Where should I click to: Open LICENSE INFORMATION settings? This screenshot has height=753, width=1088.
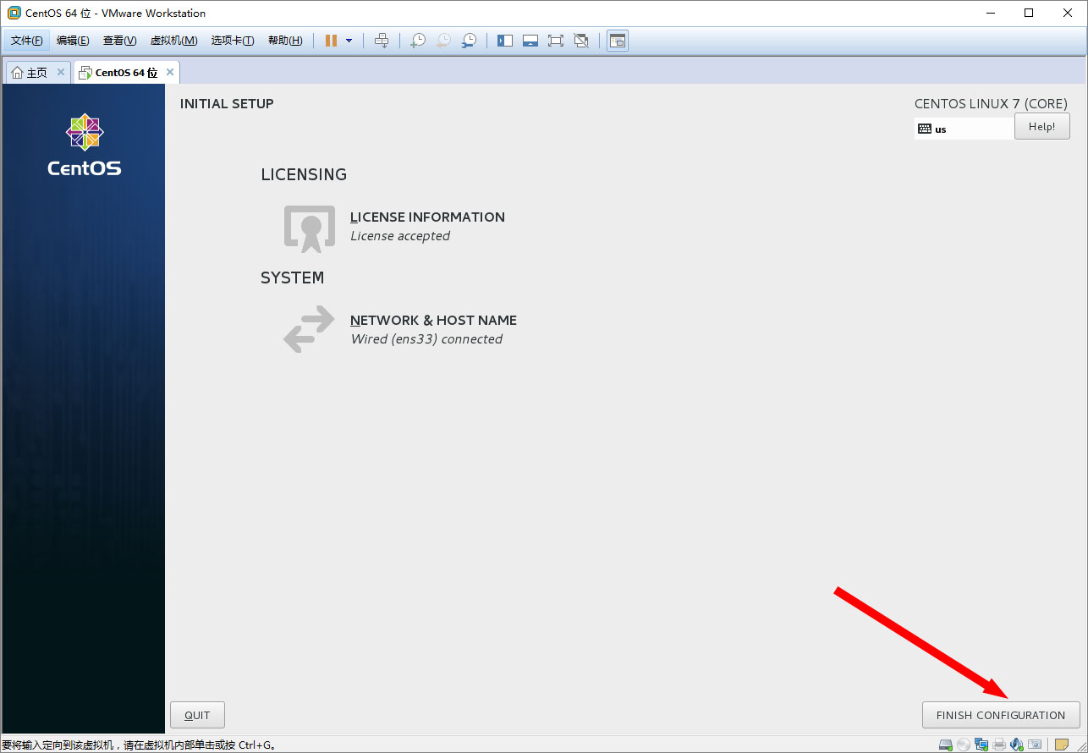click(427, 217)
